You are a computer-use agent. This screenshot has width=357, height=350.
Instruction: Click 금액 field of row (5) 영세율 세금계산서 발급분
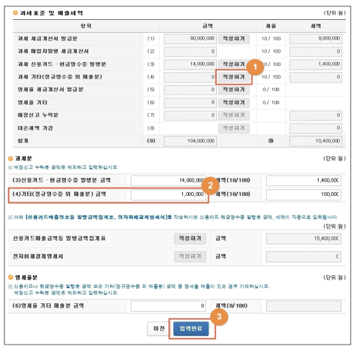(191, 90)
